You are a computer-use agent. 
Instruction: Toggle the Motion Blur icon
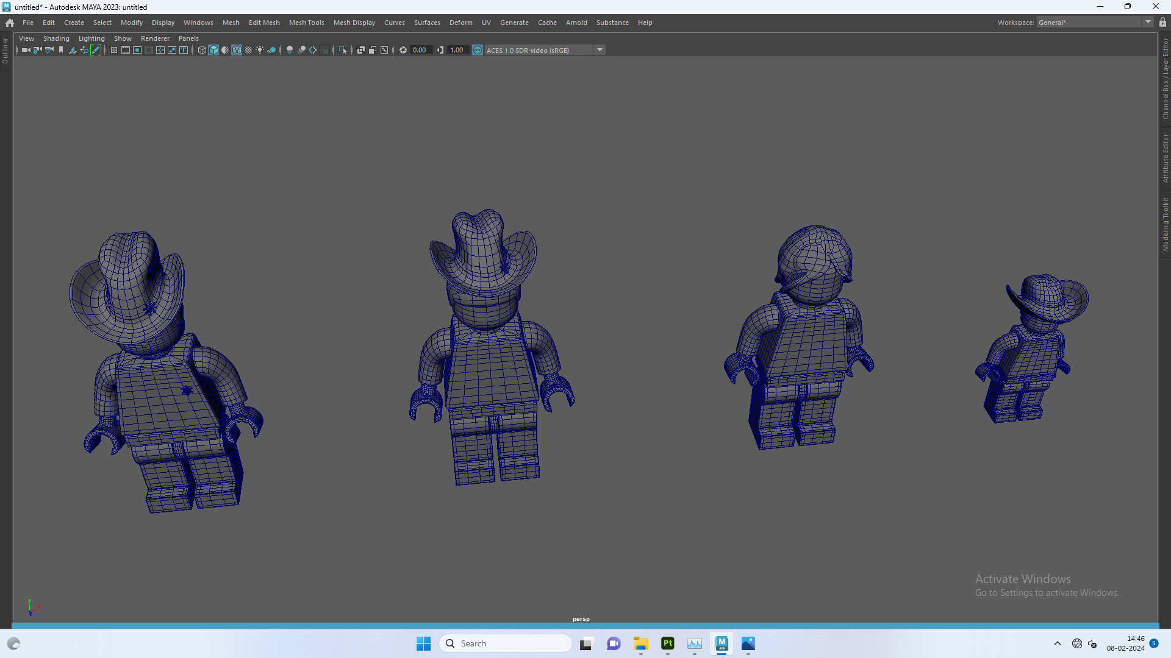point(301,50)
